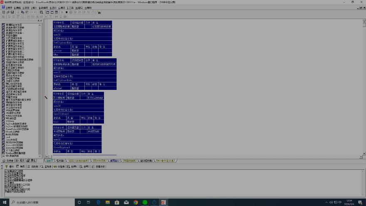
Task: Expand the EXCEL2000支持库 tree node
Action: (x=4, y=142)
